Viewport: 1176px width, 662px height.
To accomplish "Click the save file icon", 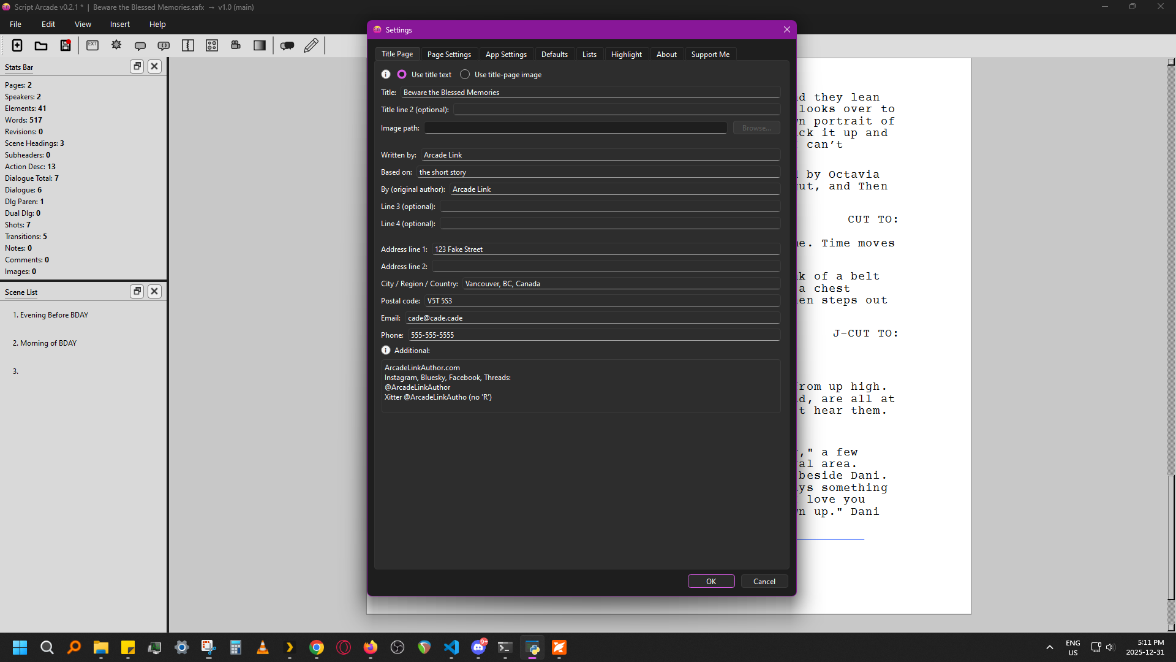I will [66, 45].
